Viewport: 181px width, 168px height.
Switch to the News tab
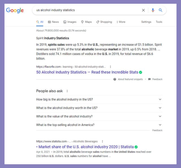click(x=53, y=22)
